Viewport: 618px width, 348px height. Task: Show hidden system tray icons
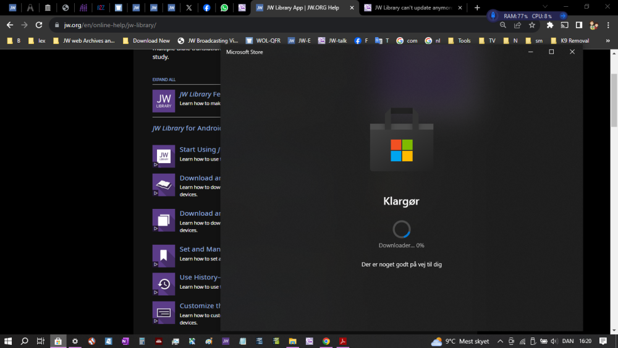(x=501, y=341)
